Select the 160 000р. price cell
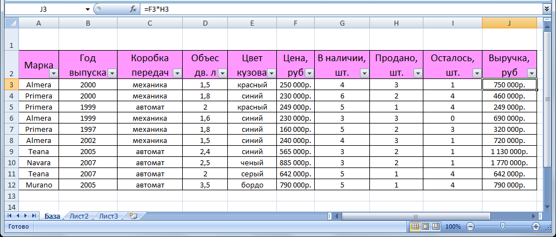The width and height of the screenshot is (556, 237). pyautogui.click(x=295, y=129)
